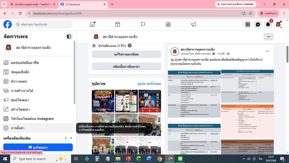The image size is (289, 163).
Task: Open the post's three-dots options menu
Action: [267, 51]
